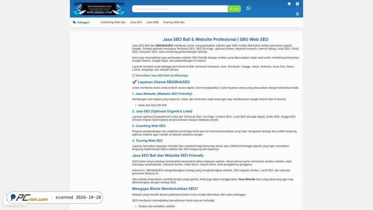Click heading Jasa SEO Bali dan Website SEO Friendly
The width and height of the screenshot is (373, 210).
(x=168, y=155)
